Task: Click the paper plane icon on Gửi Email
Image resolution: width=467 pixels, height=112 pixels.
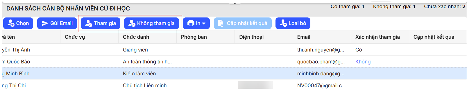Action: coord(45,23)
